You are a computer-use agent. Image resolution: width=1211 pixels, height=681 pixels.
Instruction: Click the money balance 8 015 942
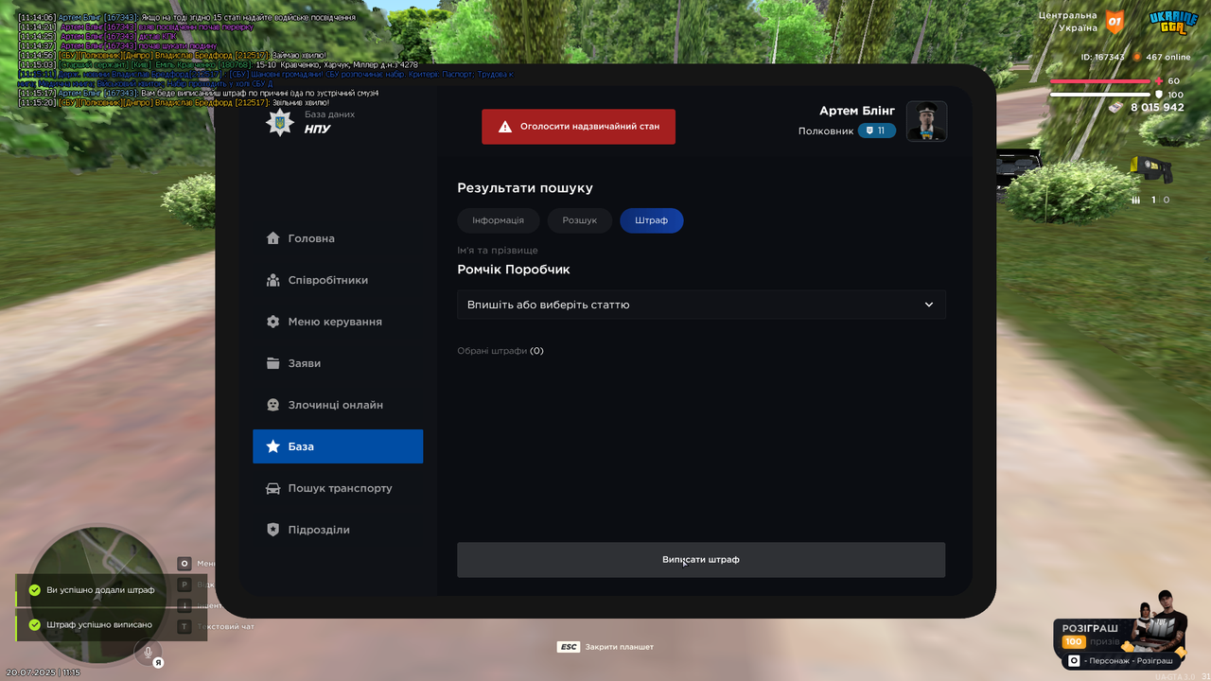1157,108
